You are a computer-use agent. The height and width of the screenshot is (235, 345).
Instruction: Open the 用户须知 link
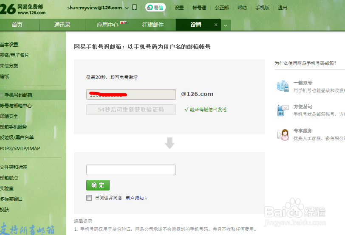(x=136, y=198)
